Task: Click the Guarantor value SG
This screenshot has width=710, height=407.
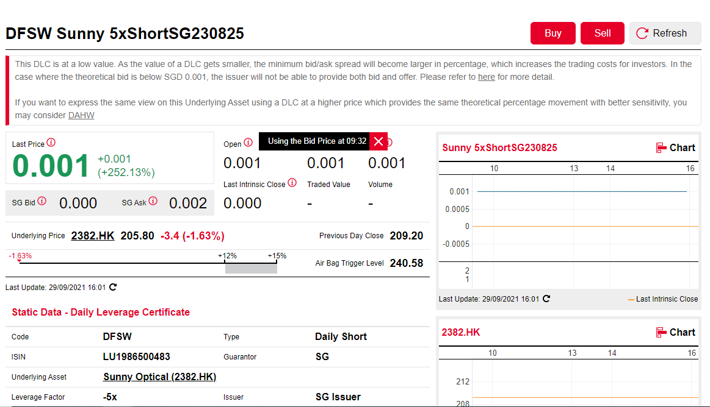Action: pyautogui.click(x=322, y=357)
